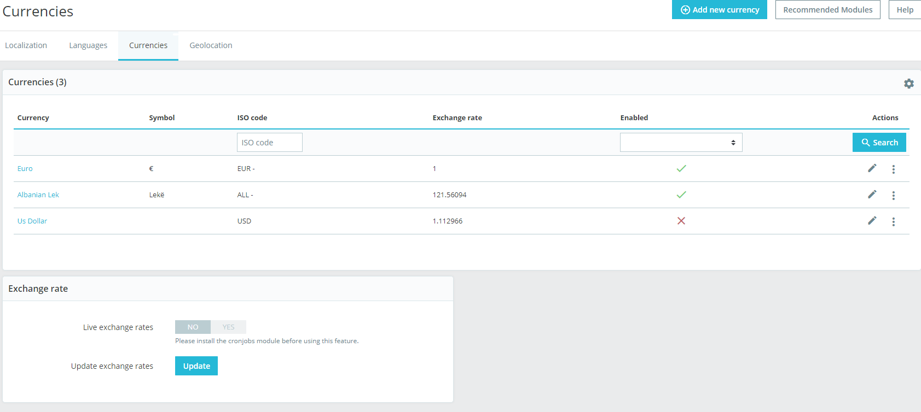Set Live exchange rates to NO
The width and height of the screenshot is (921, 412).
tap(193, 327)
